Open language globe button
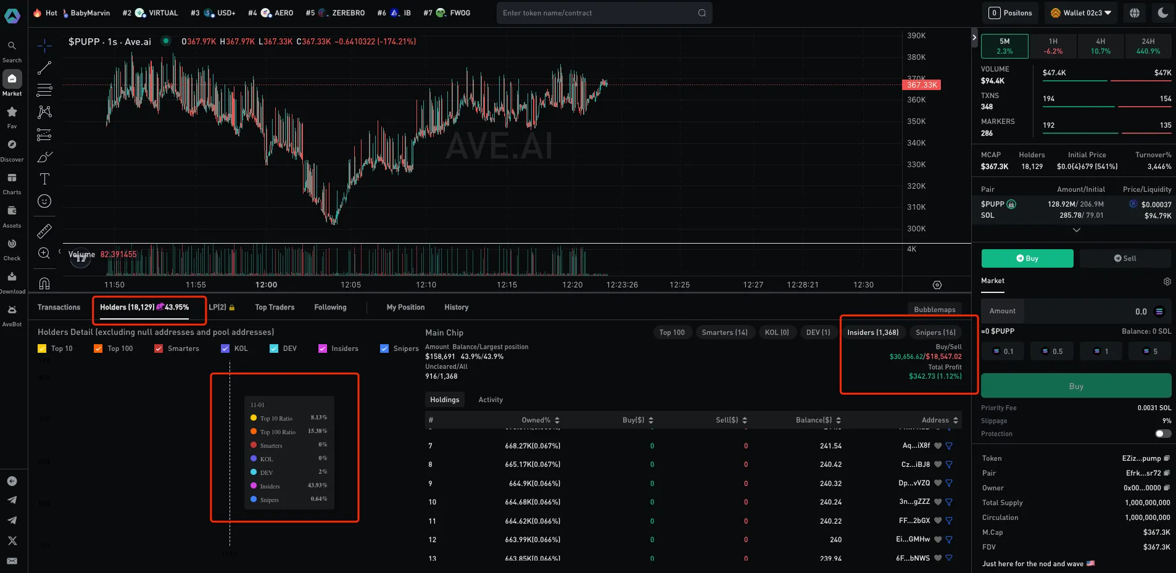Screen dimensions: 1176x573 tap(1135, 13)
